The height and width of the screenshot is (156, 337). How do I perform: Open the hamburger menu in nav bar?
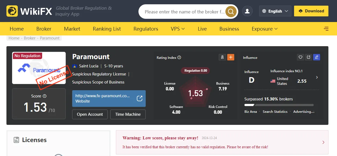click(326, 29)
